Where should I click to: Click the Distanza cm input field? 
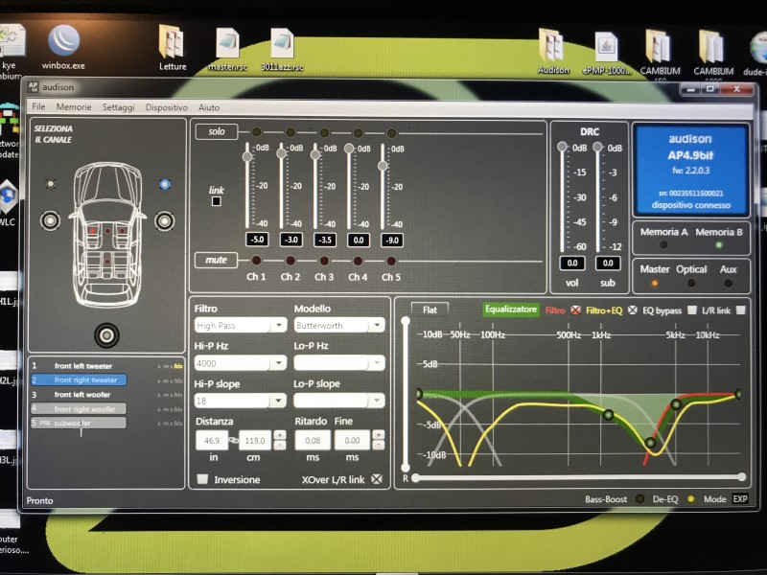[255, 440]
